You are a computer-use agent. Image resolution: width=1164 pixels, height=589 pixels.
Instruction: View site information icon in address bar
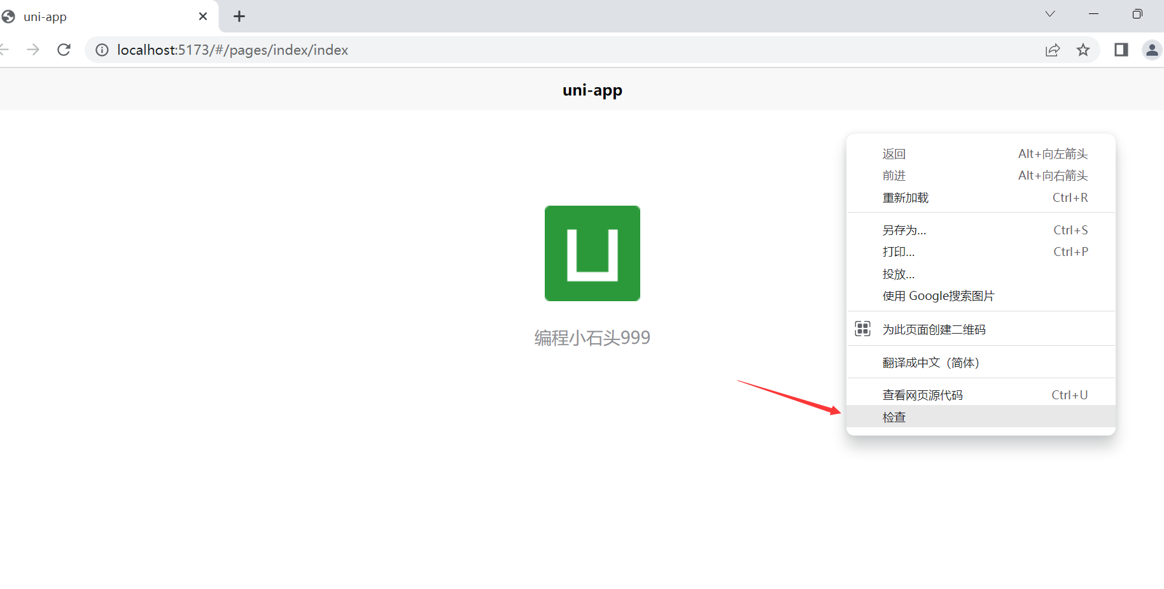102,50
